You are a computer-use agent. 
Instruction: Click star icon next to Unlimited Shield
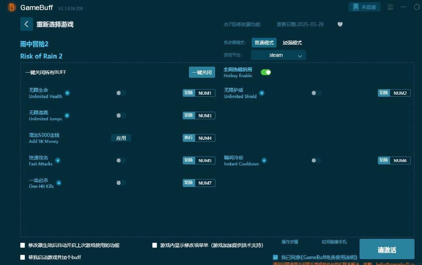[262, 93]
